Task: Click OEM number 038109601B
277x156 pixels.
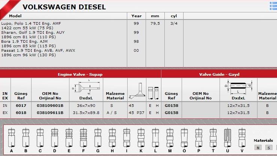Action: [50, 105]
